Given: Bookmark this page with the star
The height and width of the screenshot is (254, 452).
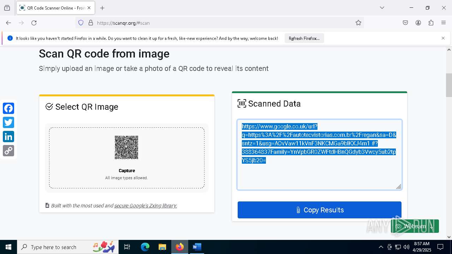Looking at the screenshot, I should (x=358, y=23).
